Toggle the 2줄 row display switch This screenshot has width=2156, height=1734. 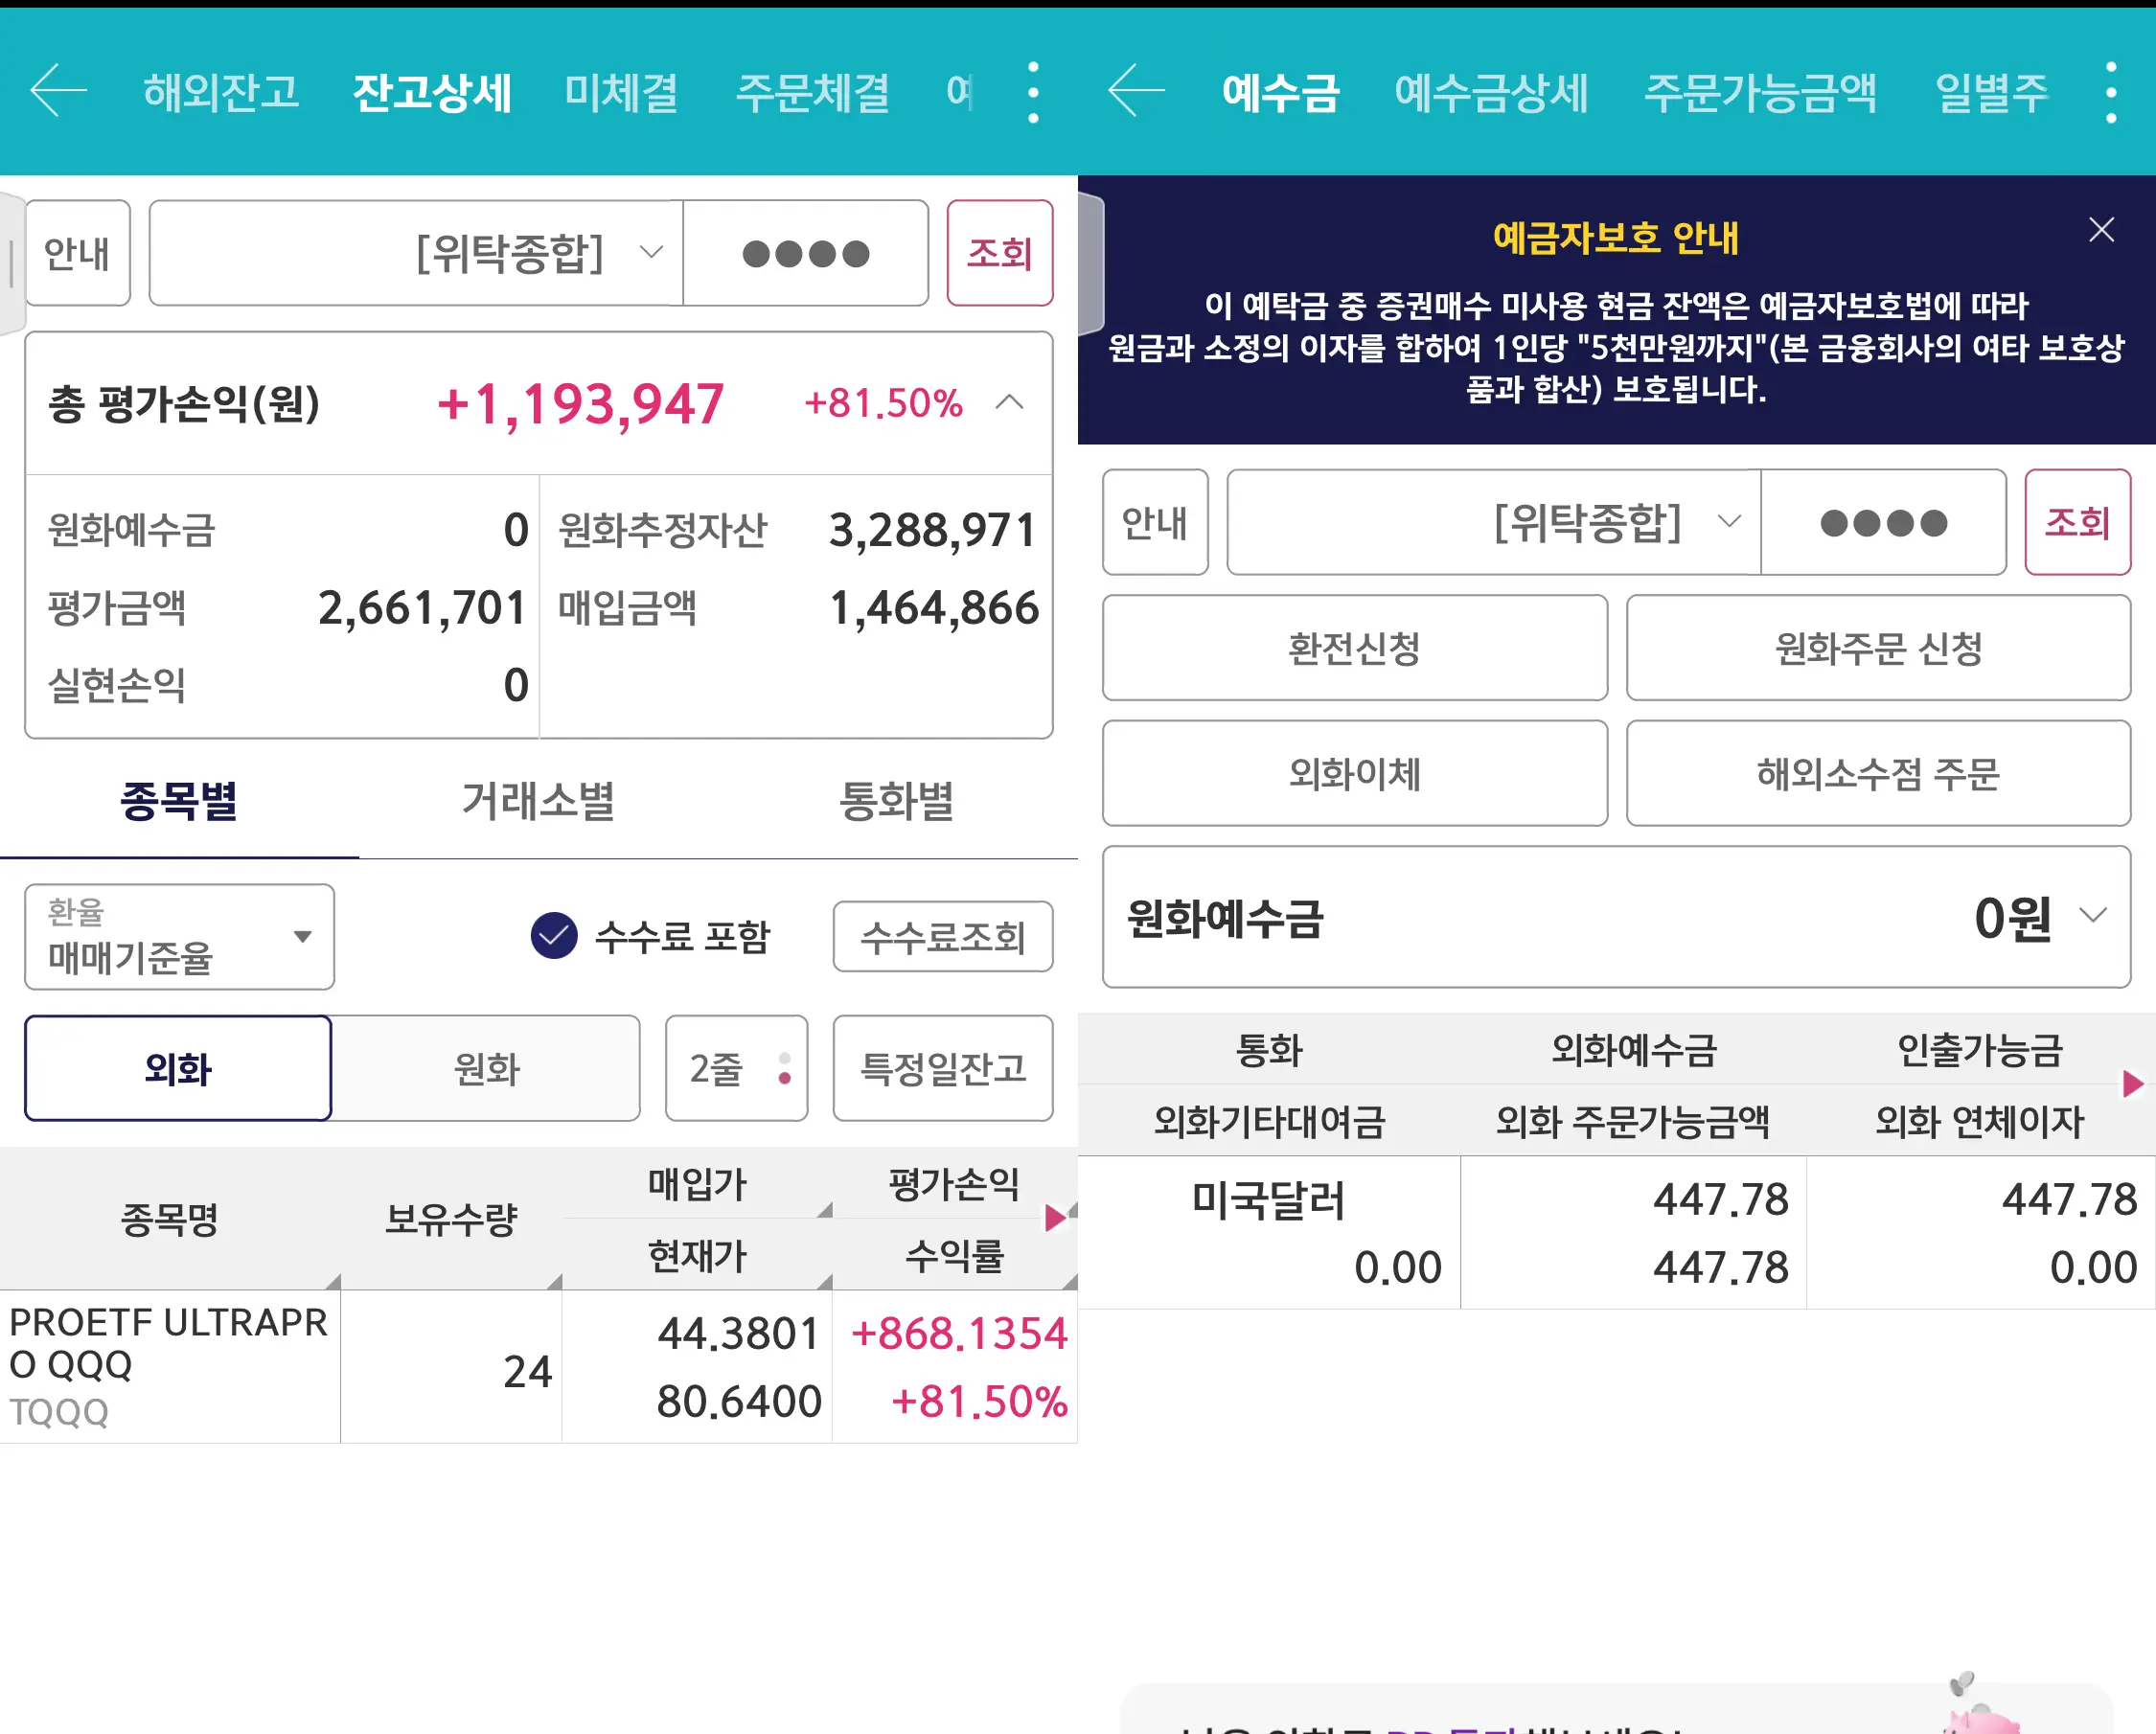tap(736, 1068)
